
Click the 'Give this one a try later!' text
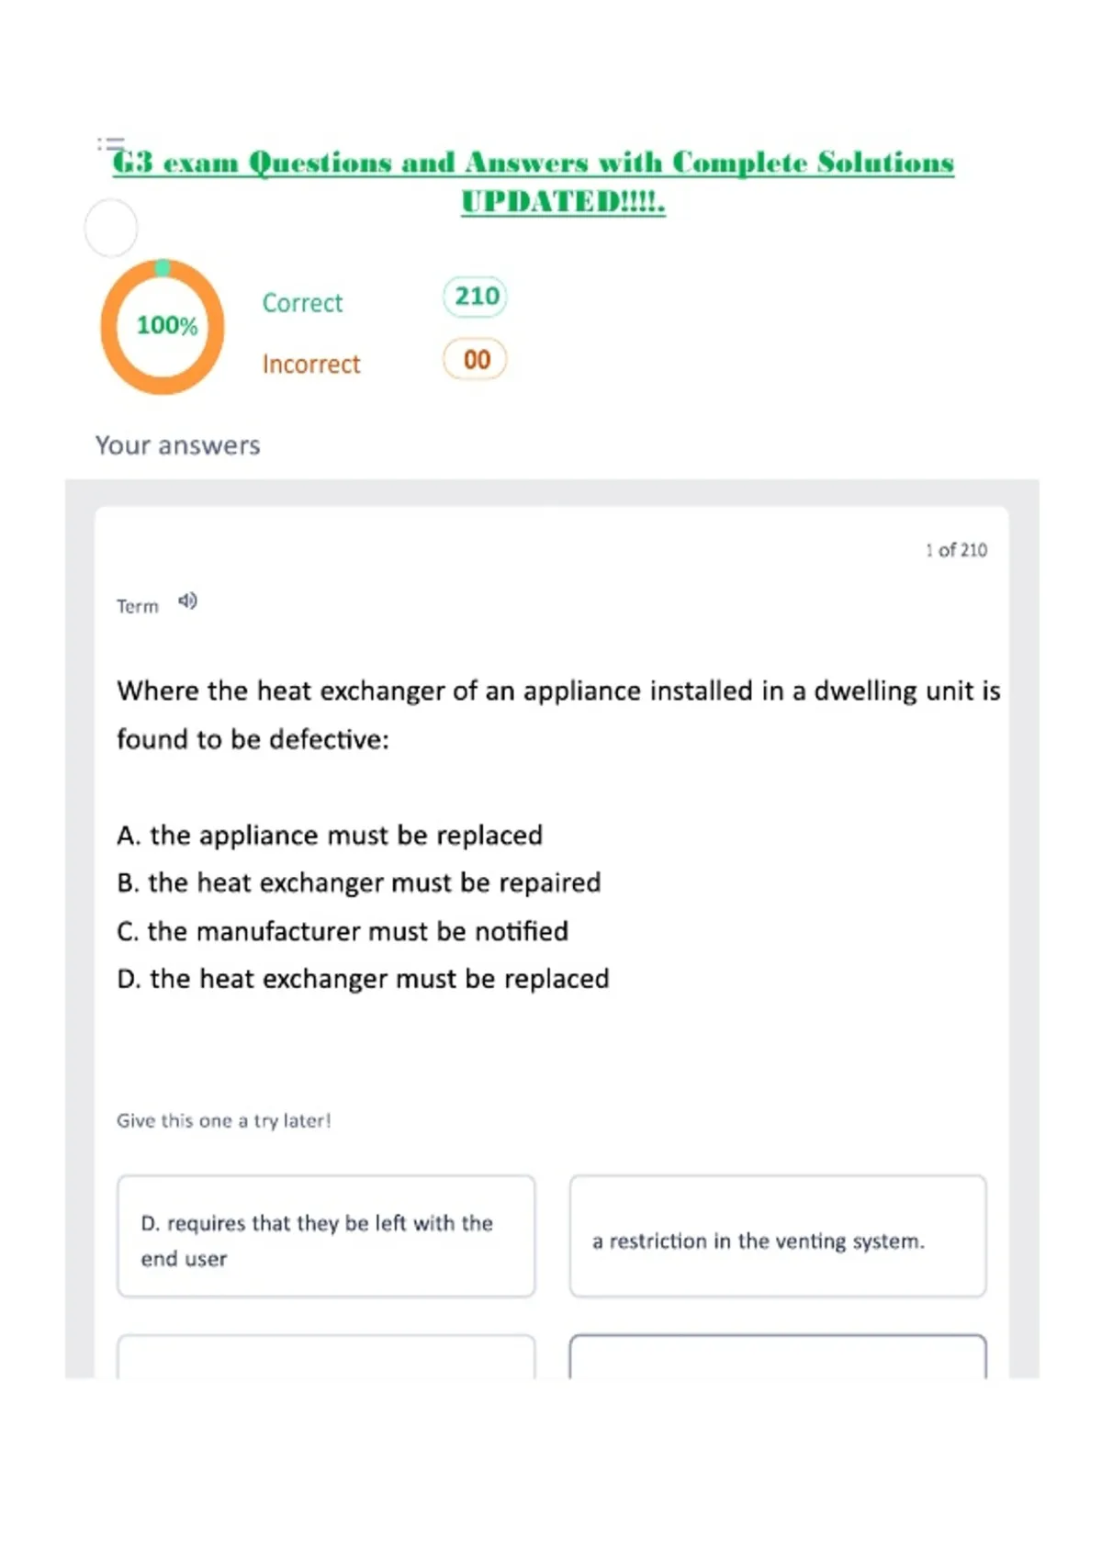coord(223,1120)
